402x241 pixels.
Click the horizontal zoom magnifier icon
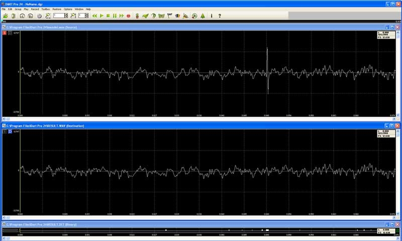point(48,16)
